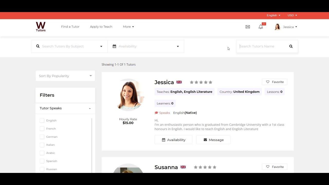Open Search Tutors By Subject dropdown
Viewport: 329px width, 185px height.
click(x=69, y=46)
